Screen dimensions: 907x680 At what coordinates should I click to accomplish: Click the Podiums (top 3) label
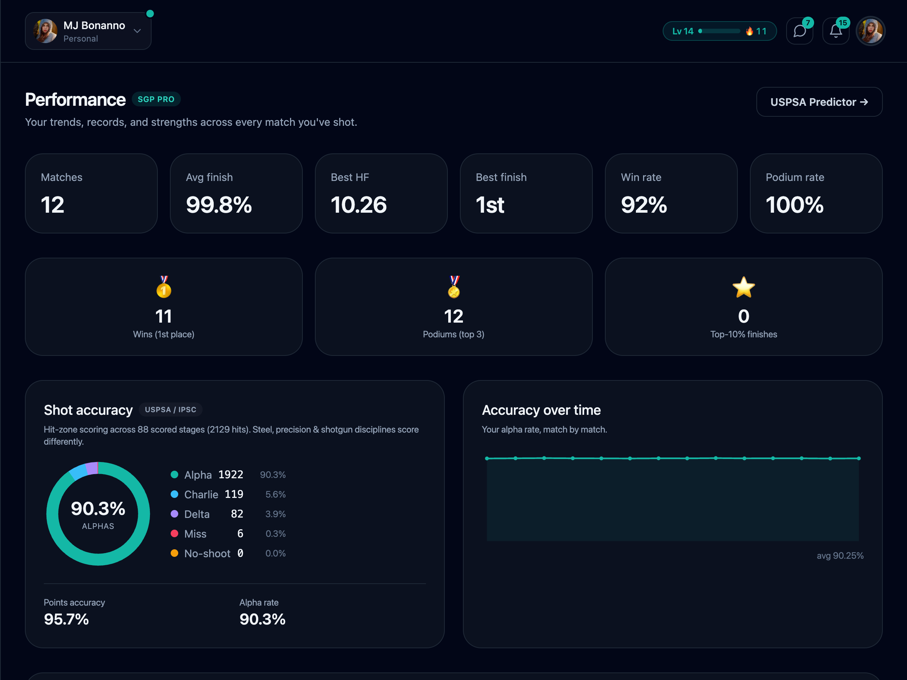[x=453, y=334]
